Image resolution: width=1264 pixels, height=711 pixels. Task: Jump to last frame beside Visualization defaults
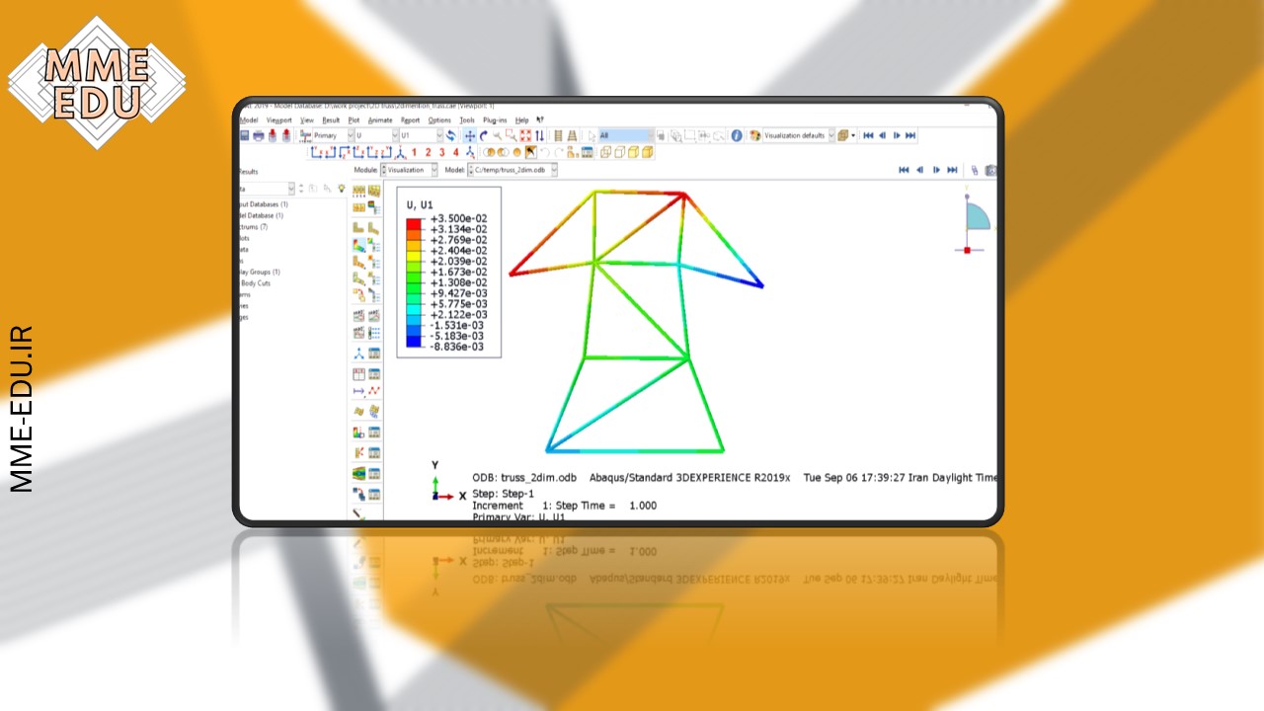point(910,135)
